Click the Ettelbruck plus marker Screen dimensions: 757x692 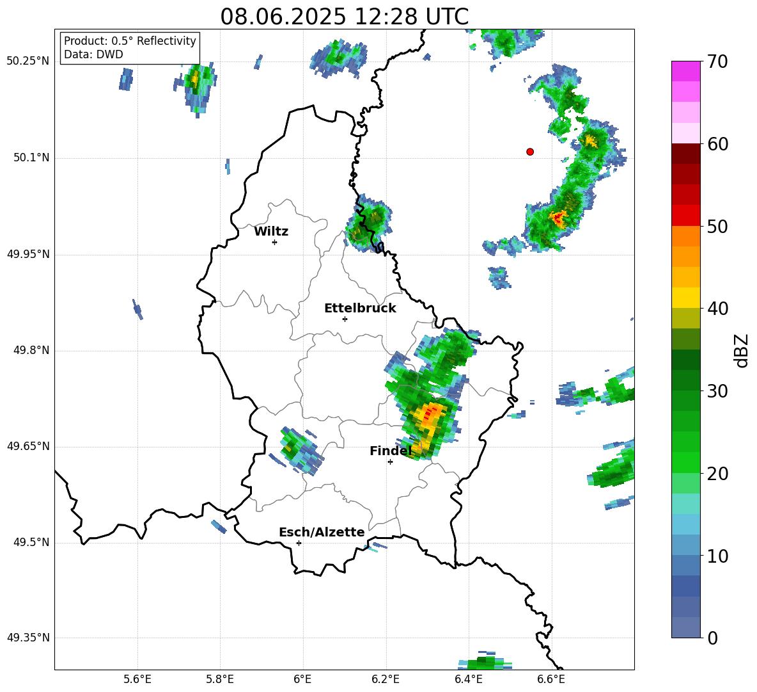pos(345,319)
